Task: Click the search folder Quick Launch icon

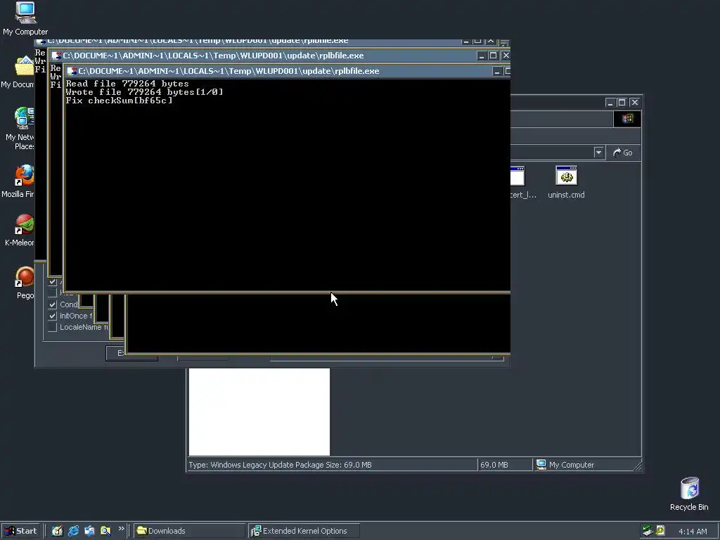Action: [x=105, y=531]
